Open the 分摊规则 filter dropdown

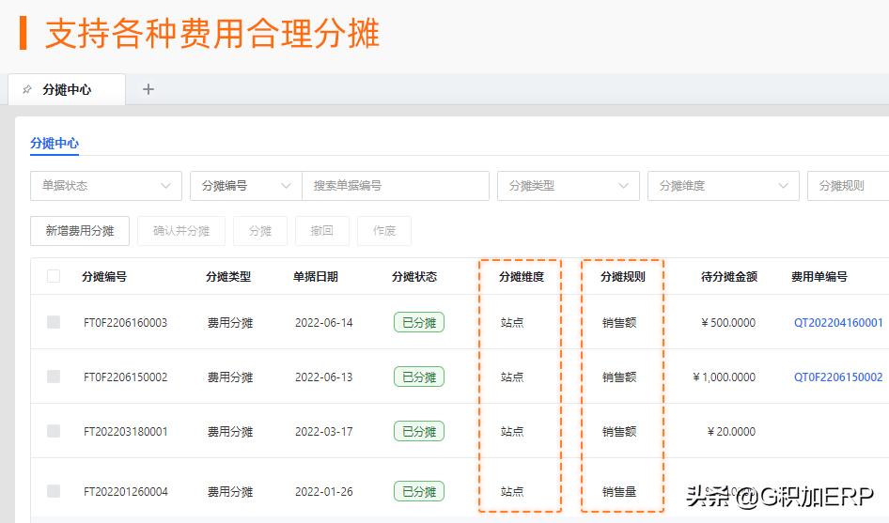(x=849, y=186)
